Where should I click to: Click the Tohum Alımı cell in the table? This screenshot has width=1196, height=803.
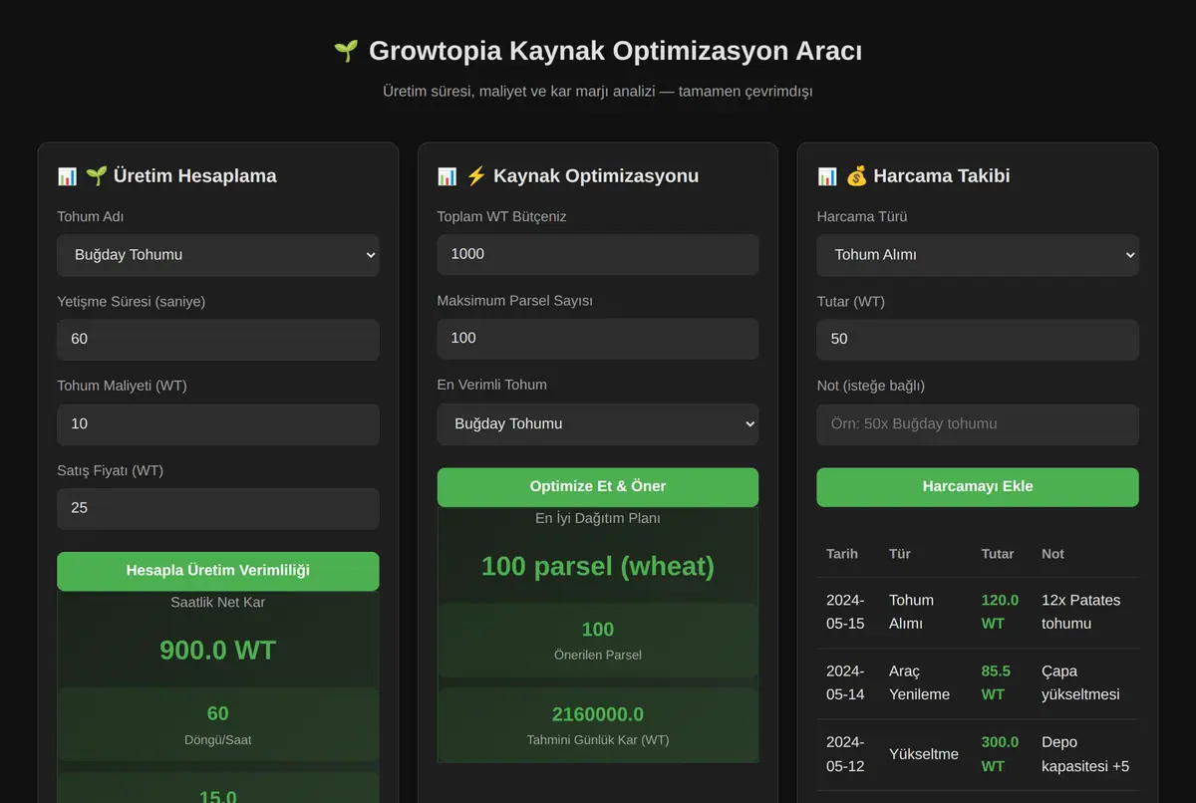click(x=911, y=612)
